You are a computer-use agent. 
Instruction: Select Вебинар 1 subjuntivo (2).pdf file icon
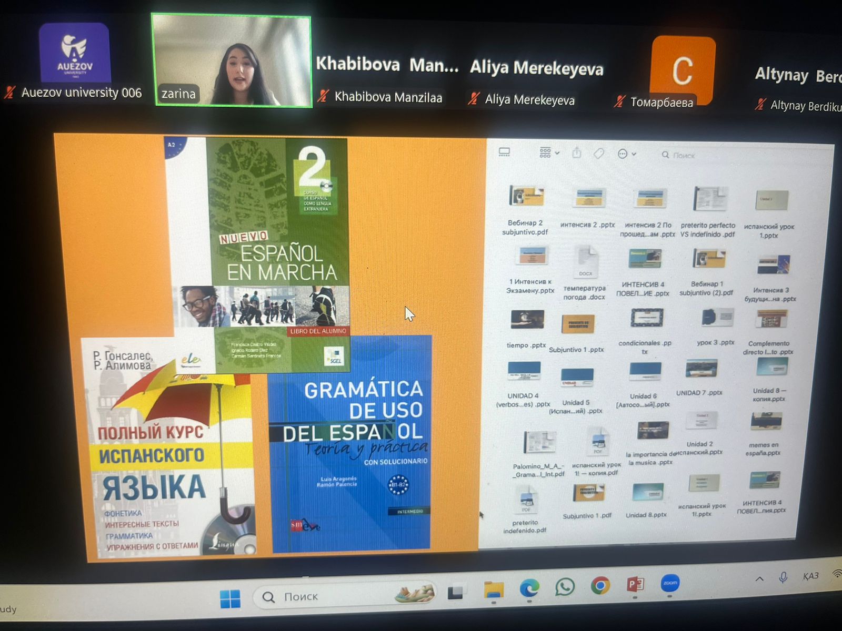709,259
